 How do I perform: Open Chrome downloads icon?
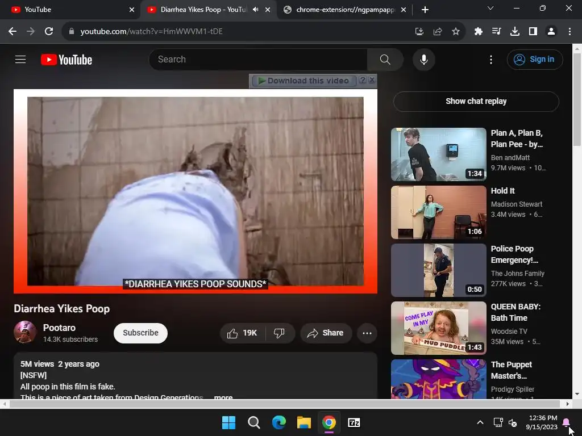pos(515,32)
